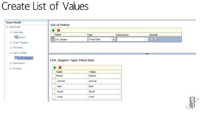Image resolution: width=200 pixels, height=113 pixels.
Task: Select Market under Data Sets
Action: 22,37
